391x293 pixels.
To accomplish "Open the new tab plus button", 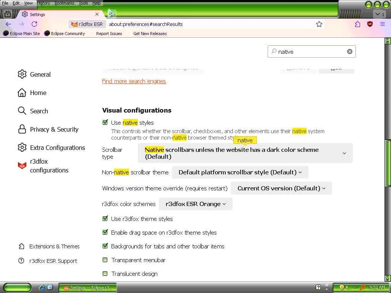I will (111, 14).
